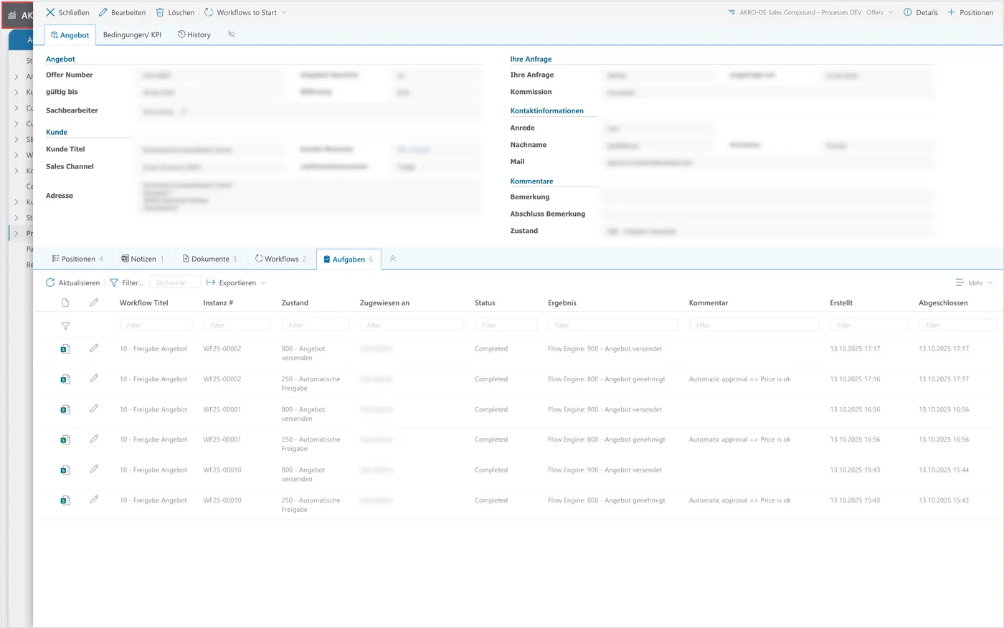The width and height of the screenshot is (1004, 628).
Task: Toggle hidden fields eye icon
Action: click(x=232, y=34)
